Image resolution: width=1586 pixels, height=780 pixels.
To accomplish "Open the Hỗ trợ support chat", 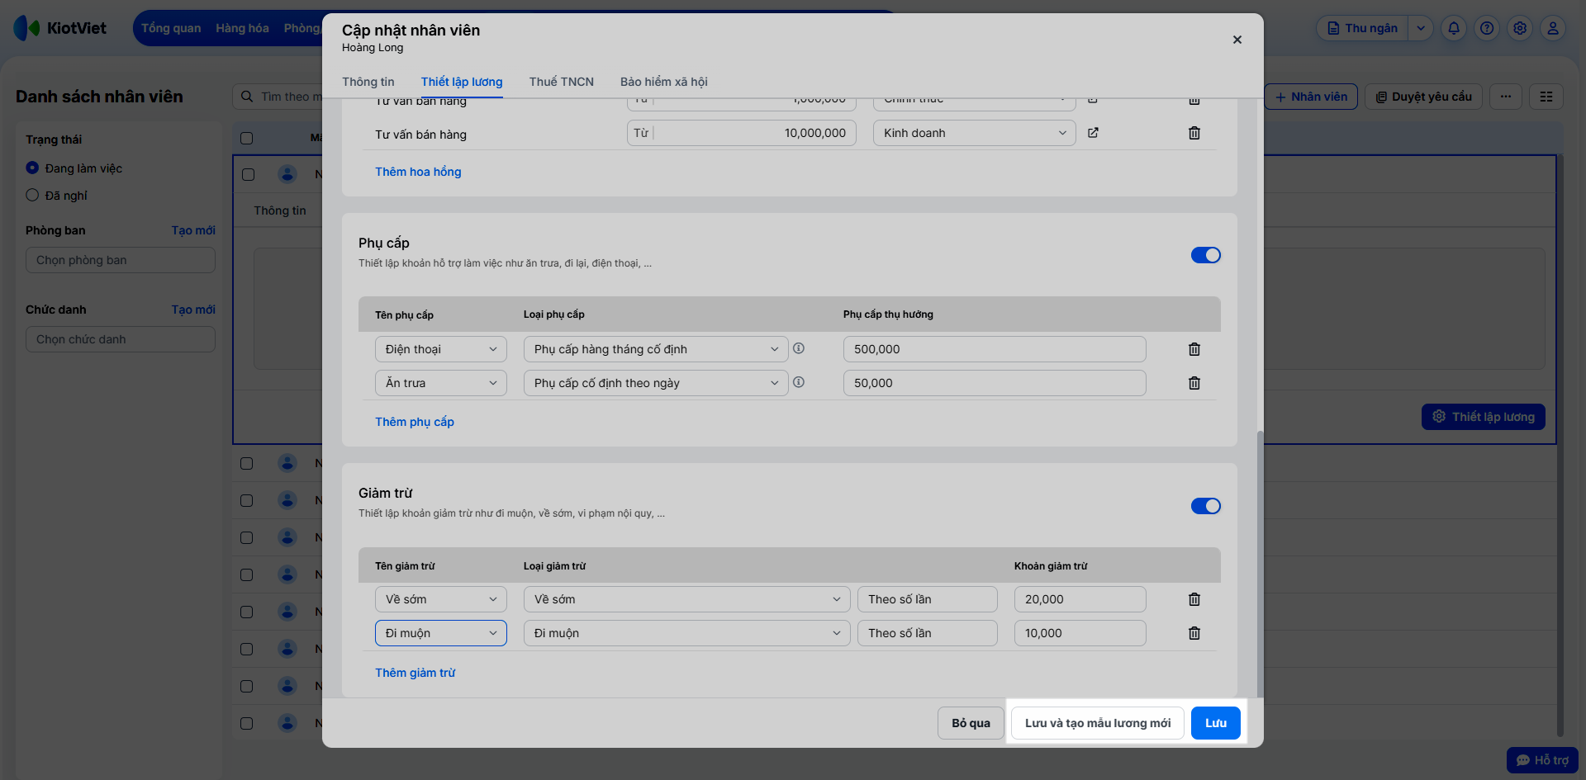I will pyautogui.click(x=1542, y=760).
